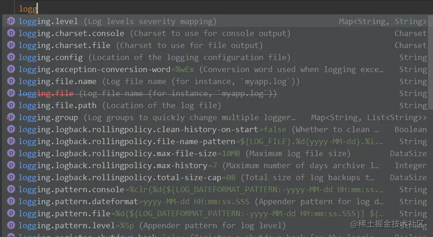Click the icon beside logging.exception-conversion-word

11,69
